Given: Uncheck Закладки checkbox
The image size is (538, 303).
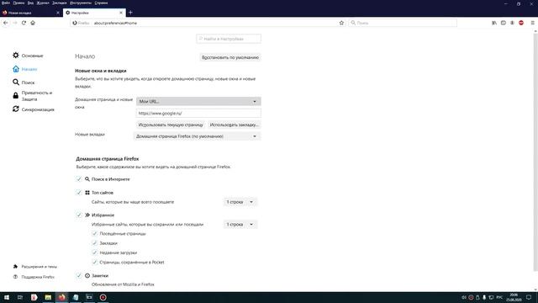Looking at the screenshot, I should click(95, 243).
